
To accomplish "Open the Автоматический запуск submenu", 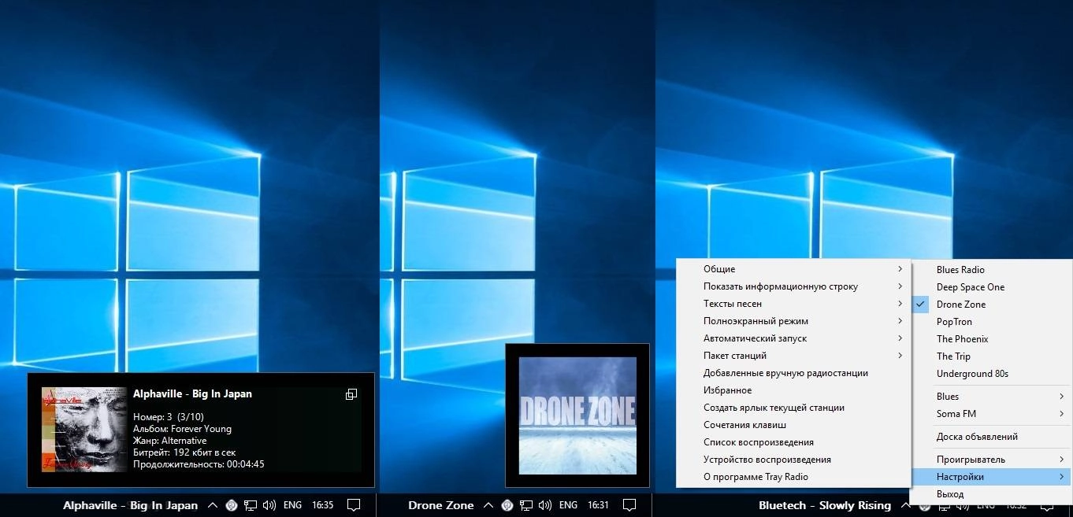I will tap(793, 338).
